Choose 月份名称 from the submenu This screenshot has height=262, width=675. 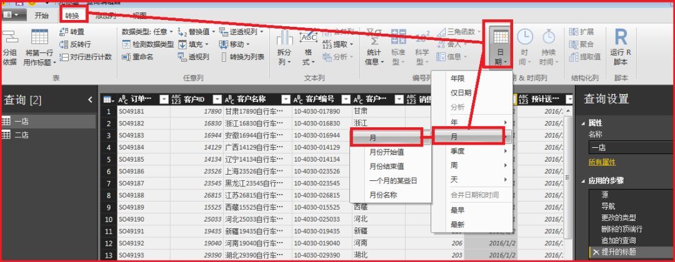pos(383,195)
